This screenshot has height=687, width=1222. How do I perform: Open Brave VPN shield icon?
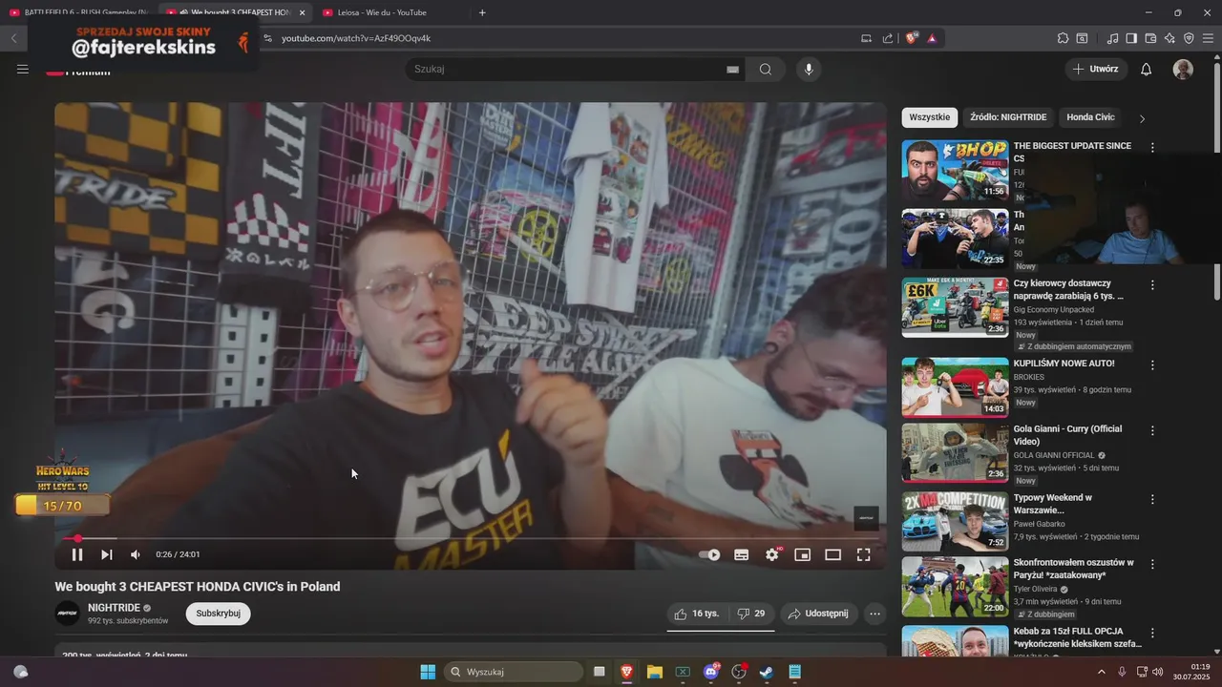pyautogui.click(x=1189, y=38)
